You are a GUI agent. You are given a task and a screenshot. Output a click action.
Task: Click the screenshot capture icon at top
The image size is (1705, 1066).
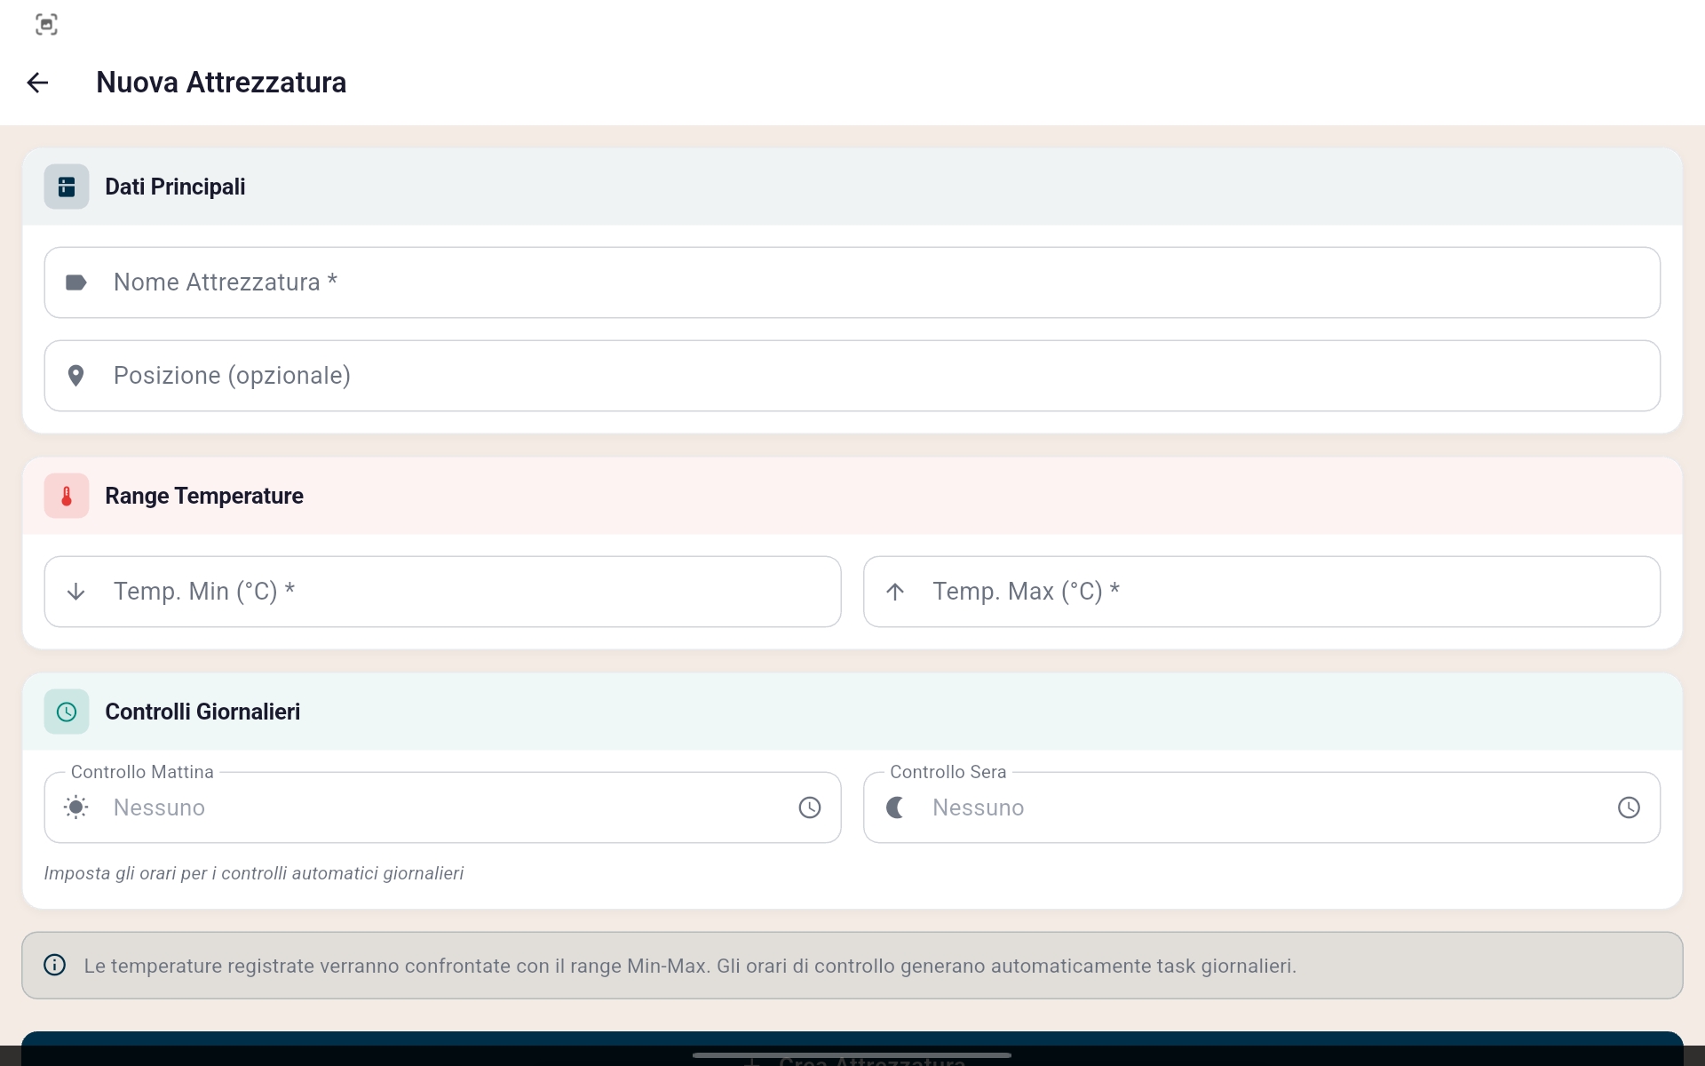coord(46,24)
